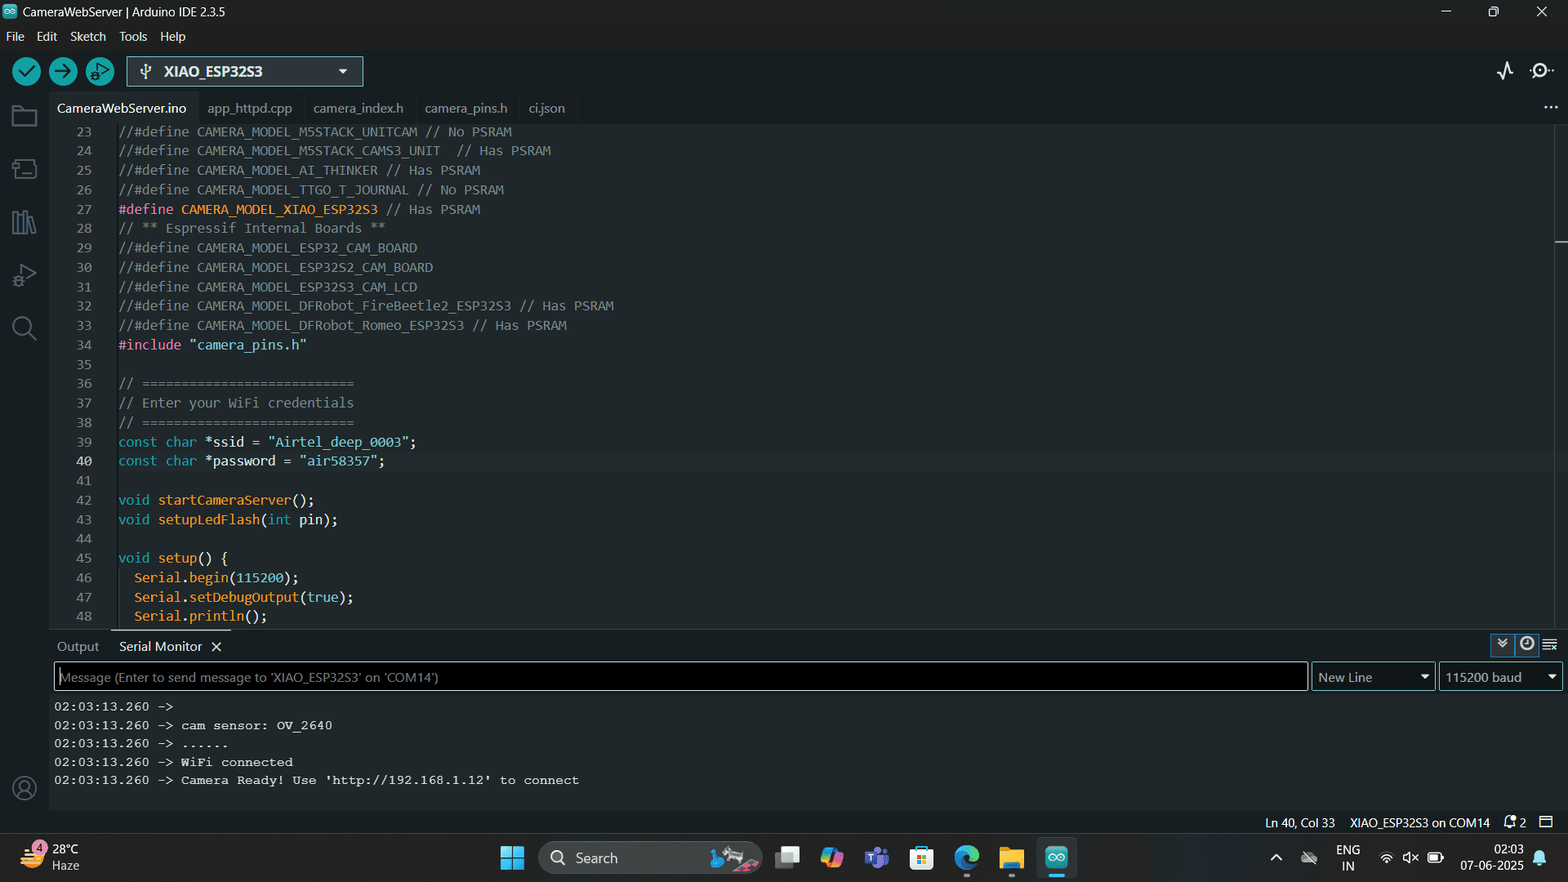Click line 39 ssid "Airtel_deep_0003" text
1568x882 pixels.
[x=338, y=442]
